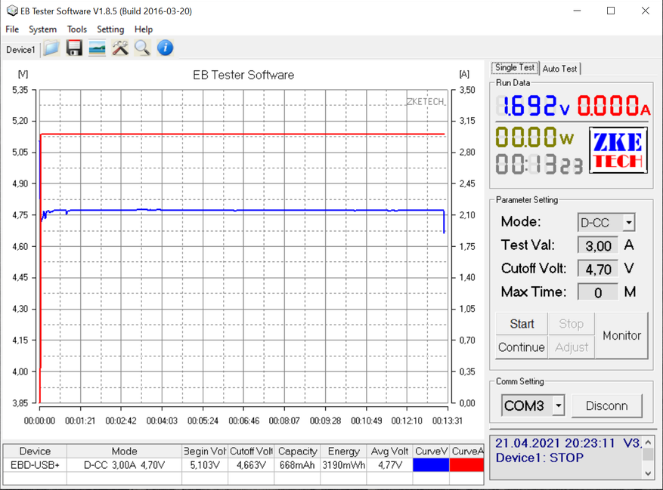Screen dimensions: 663x490
Task: Click the EB Tester app icon in title bar
Action: coord(11,11)
